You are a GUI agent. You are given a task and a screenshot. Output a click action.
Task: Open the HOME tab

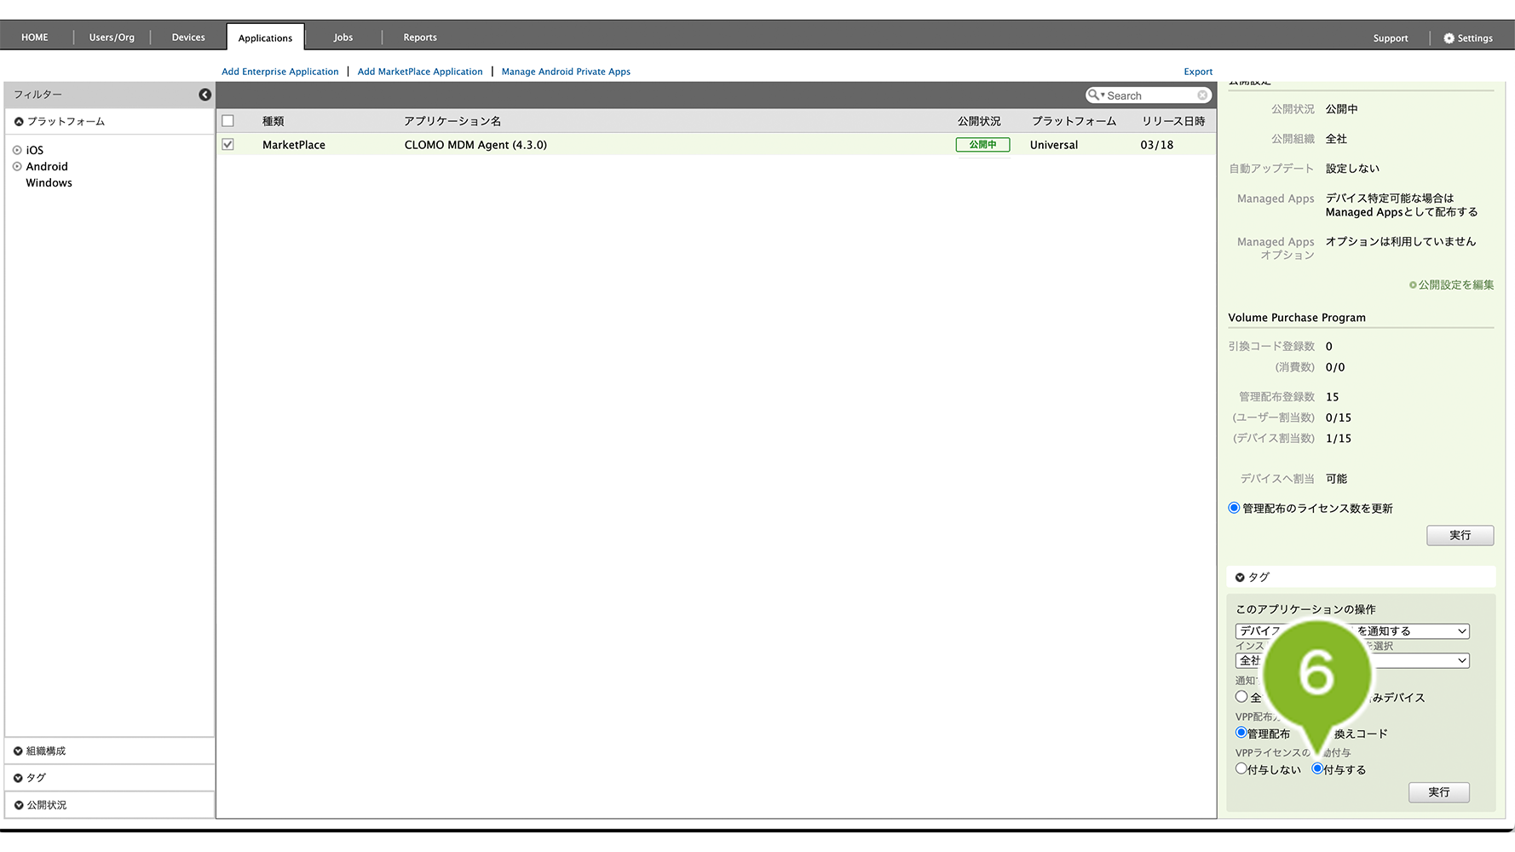tap(35, 37)
